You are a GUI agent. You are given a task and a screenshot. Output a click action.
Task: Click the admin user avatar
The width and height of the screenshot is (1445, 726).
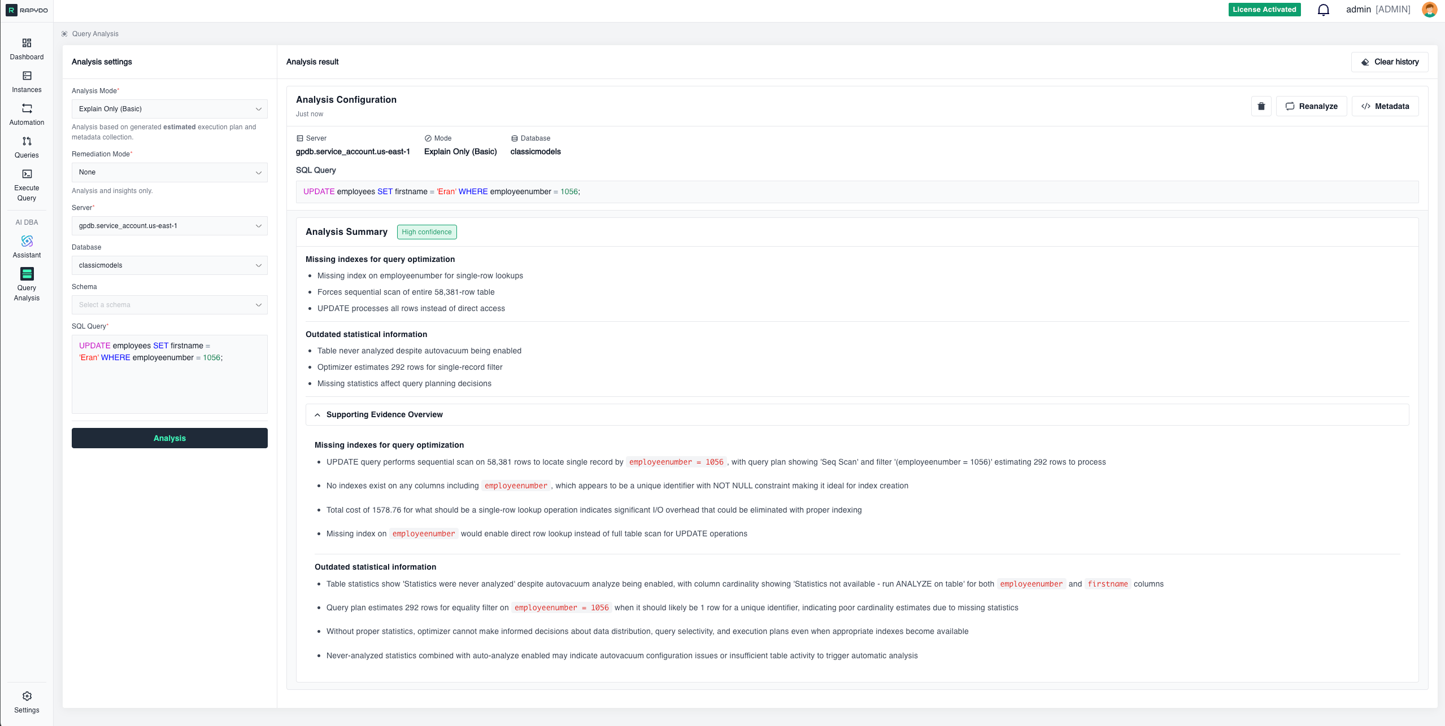point(1429,10)
